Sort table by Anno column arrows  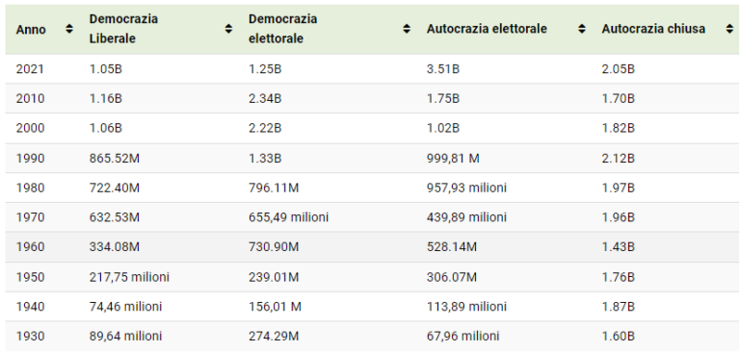point(69,29)
